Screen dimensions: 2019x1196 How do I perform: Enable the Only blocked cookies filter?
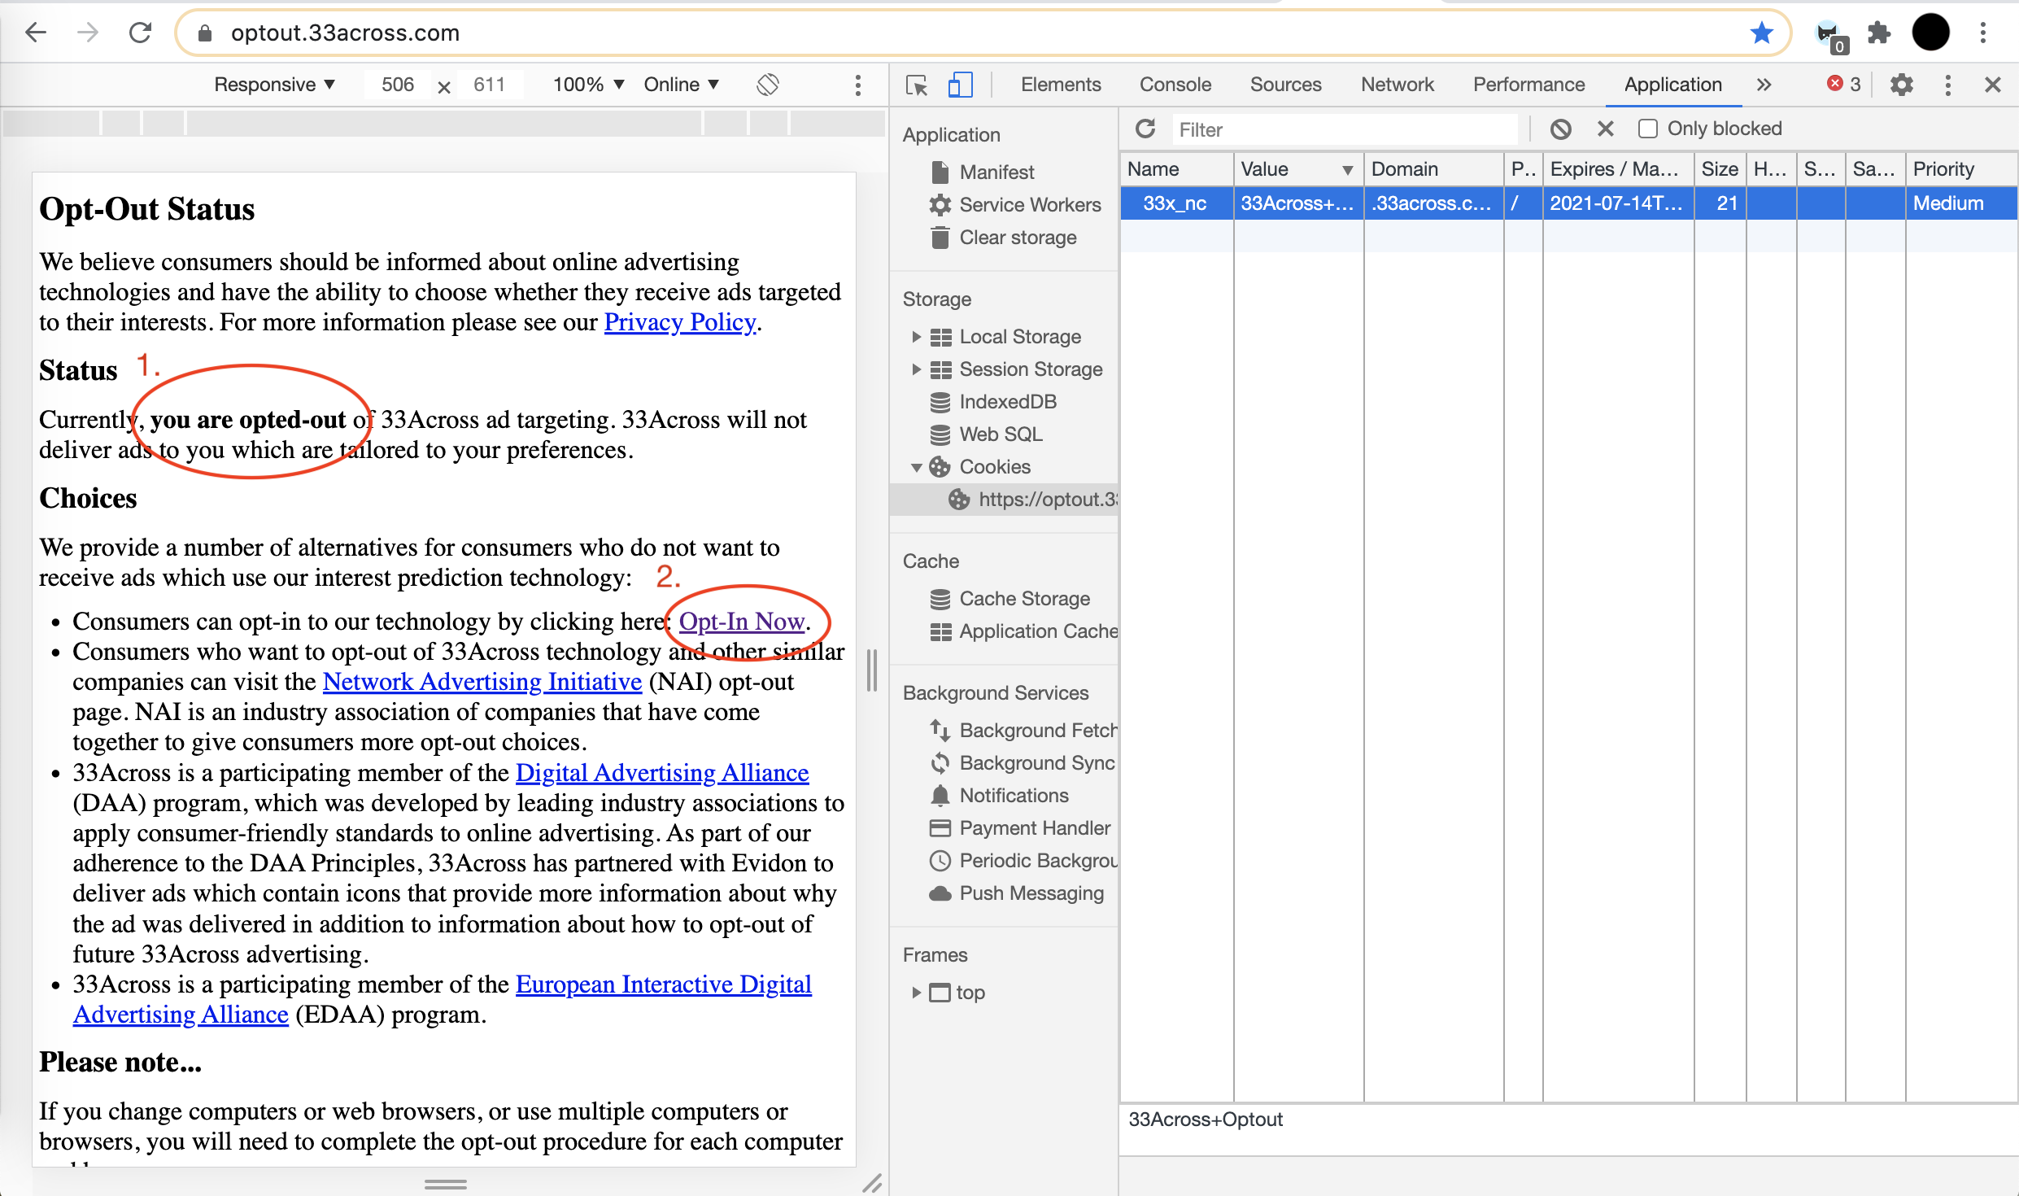coord(1648,129)
